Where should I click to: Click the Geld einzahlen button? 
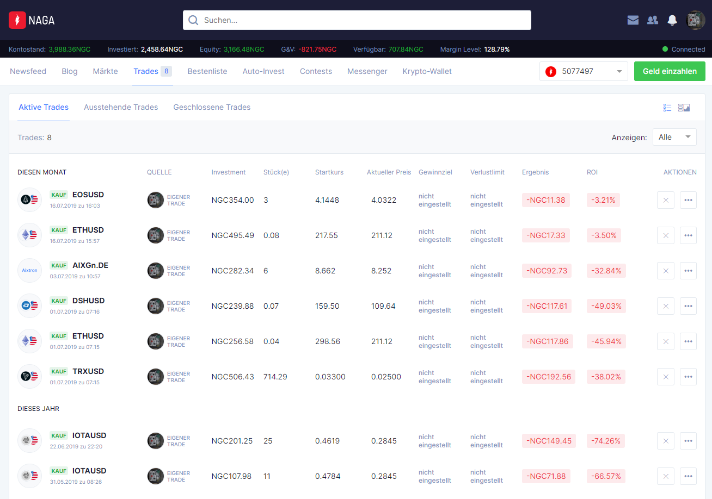click(x=670, y=71)
